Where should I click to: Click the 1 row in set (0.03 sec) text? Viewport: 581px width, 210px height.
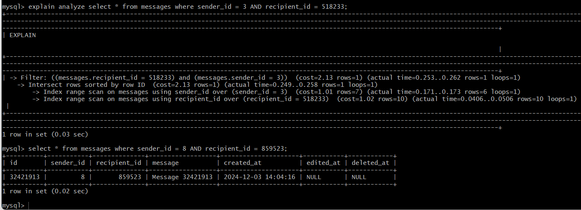45,134
